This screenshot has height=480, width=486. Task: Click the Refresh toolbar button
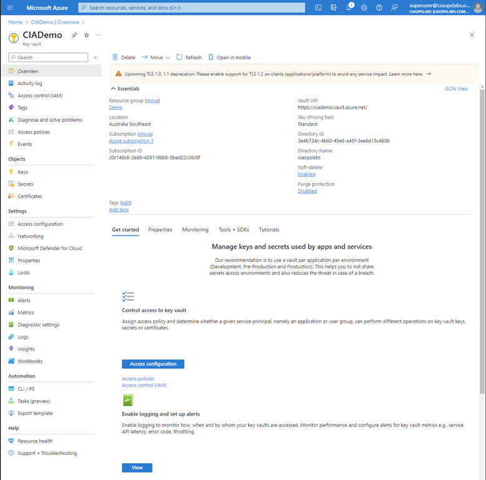[189, 57]
